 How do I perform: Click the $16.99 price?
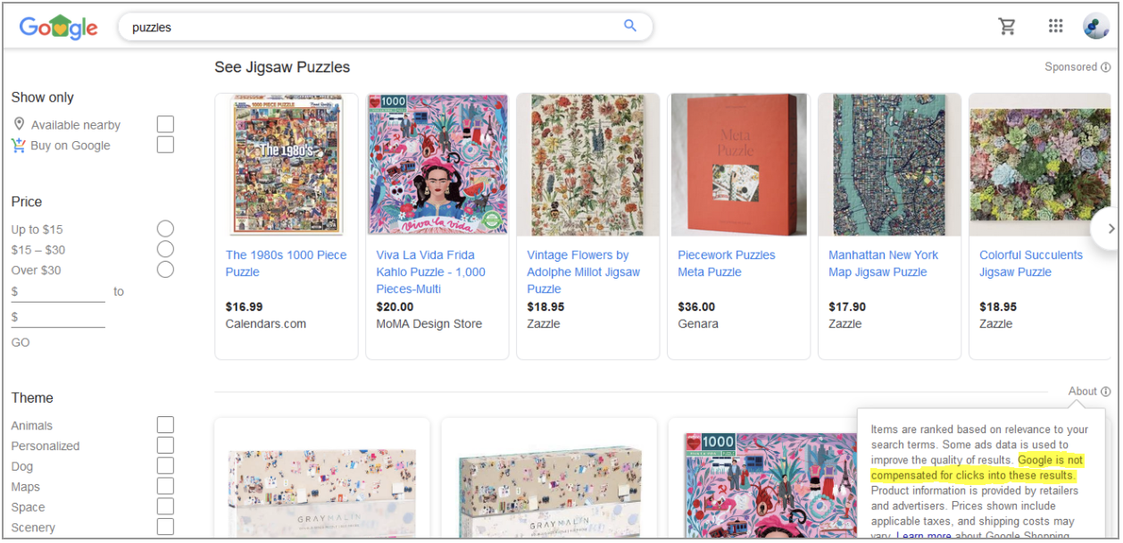pos(245,306)
